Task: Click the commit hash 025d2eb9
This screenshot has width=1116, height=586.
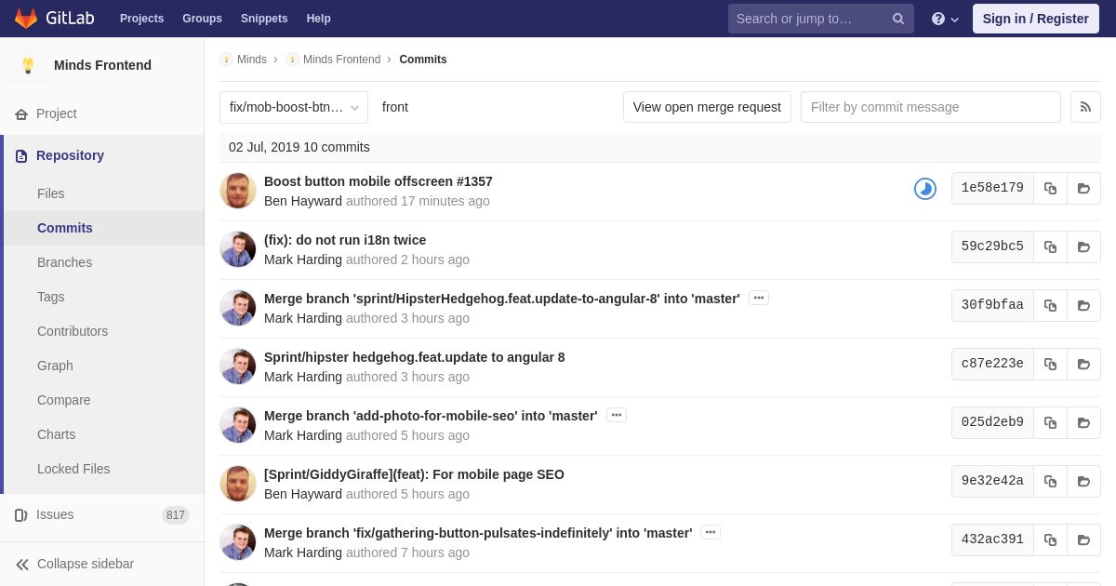Action: (x=992, y=422)
